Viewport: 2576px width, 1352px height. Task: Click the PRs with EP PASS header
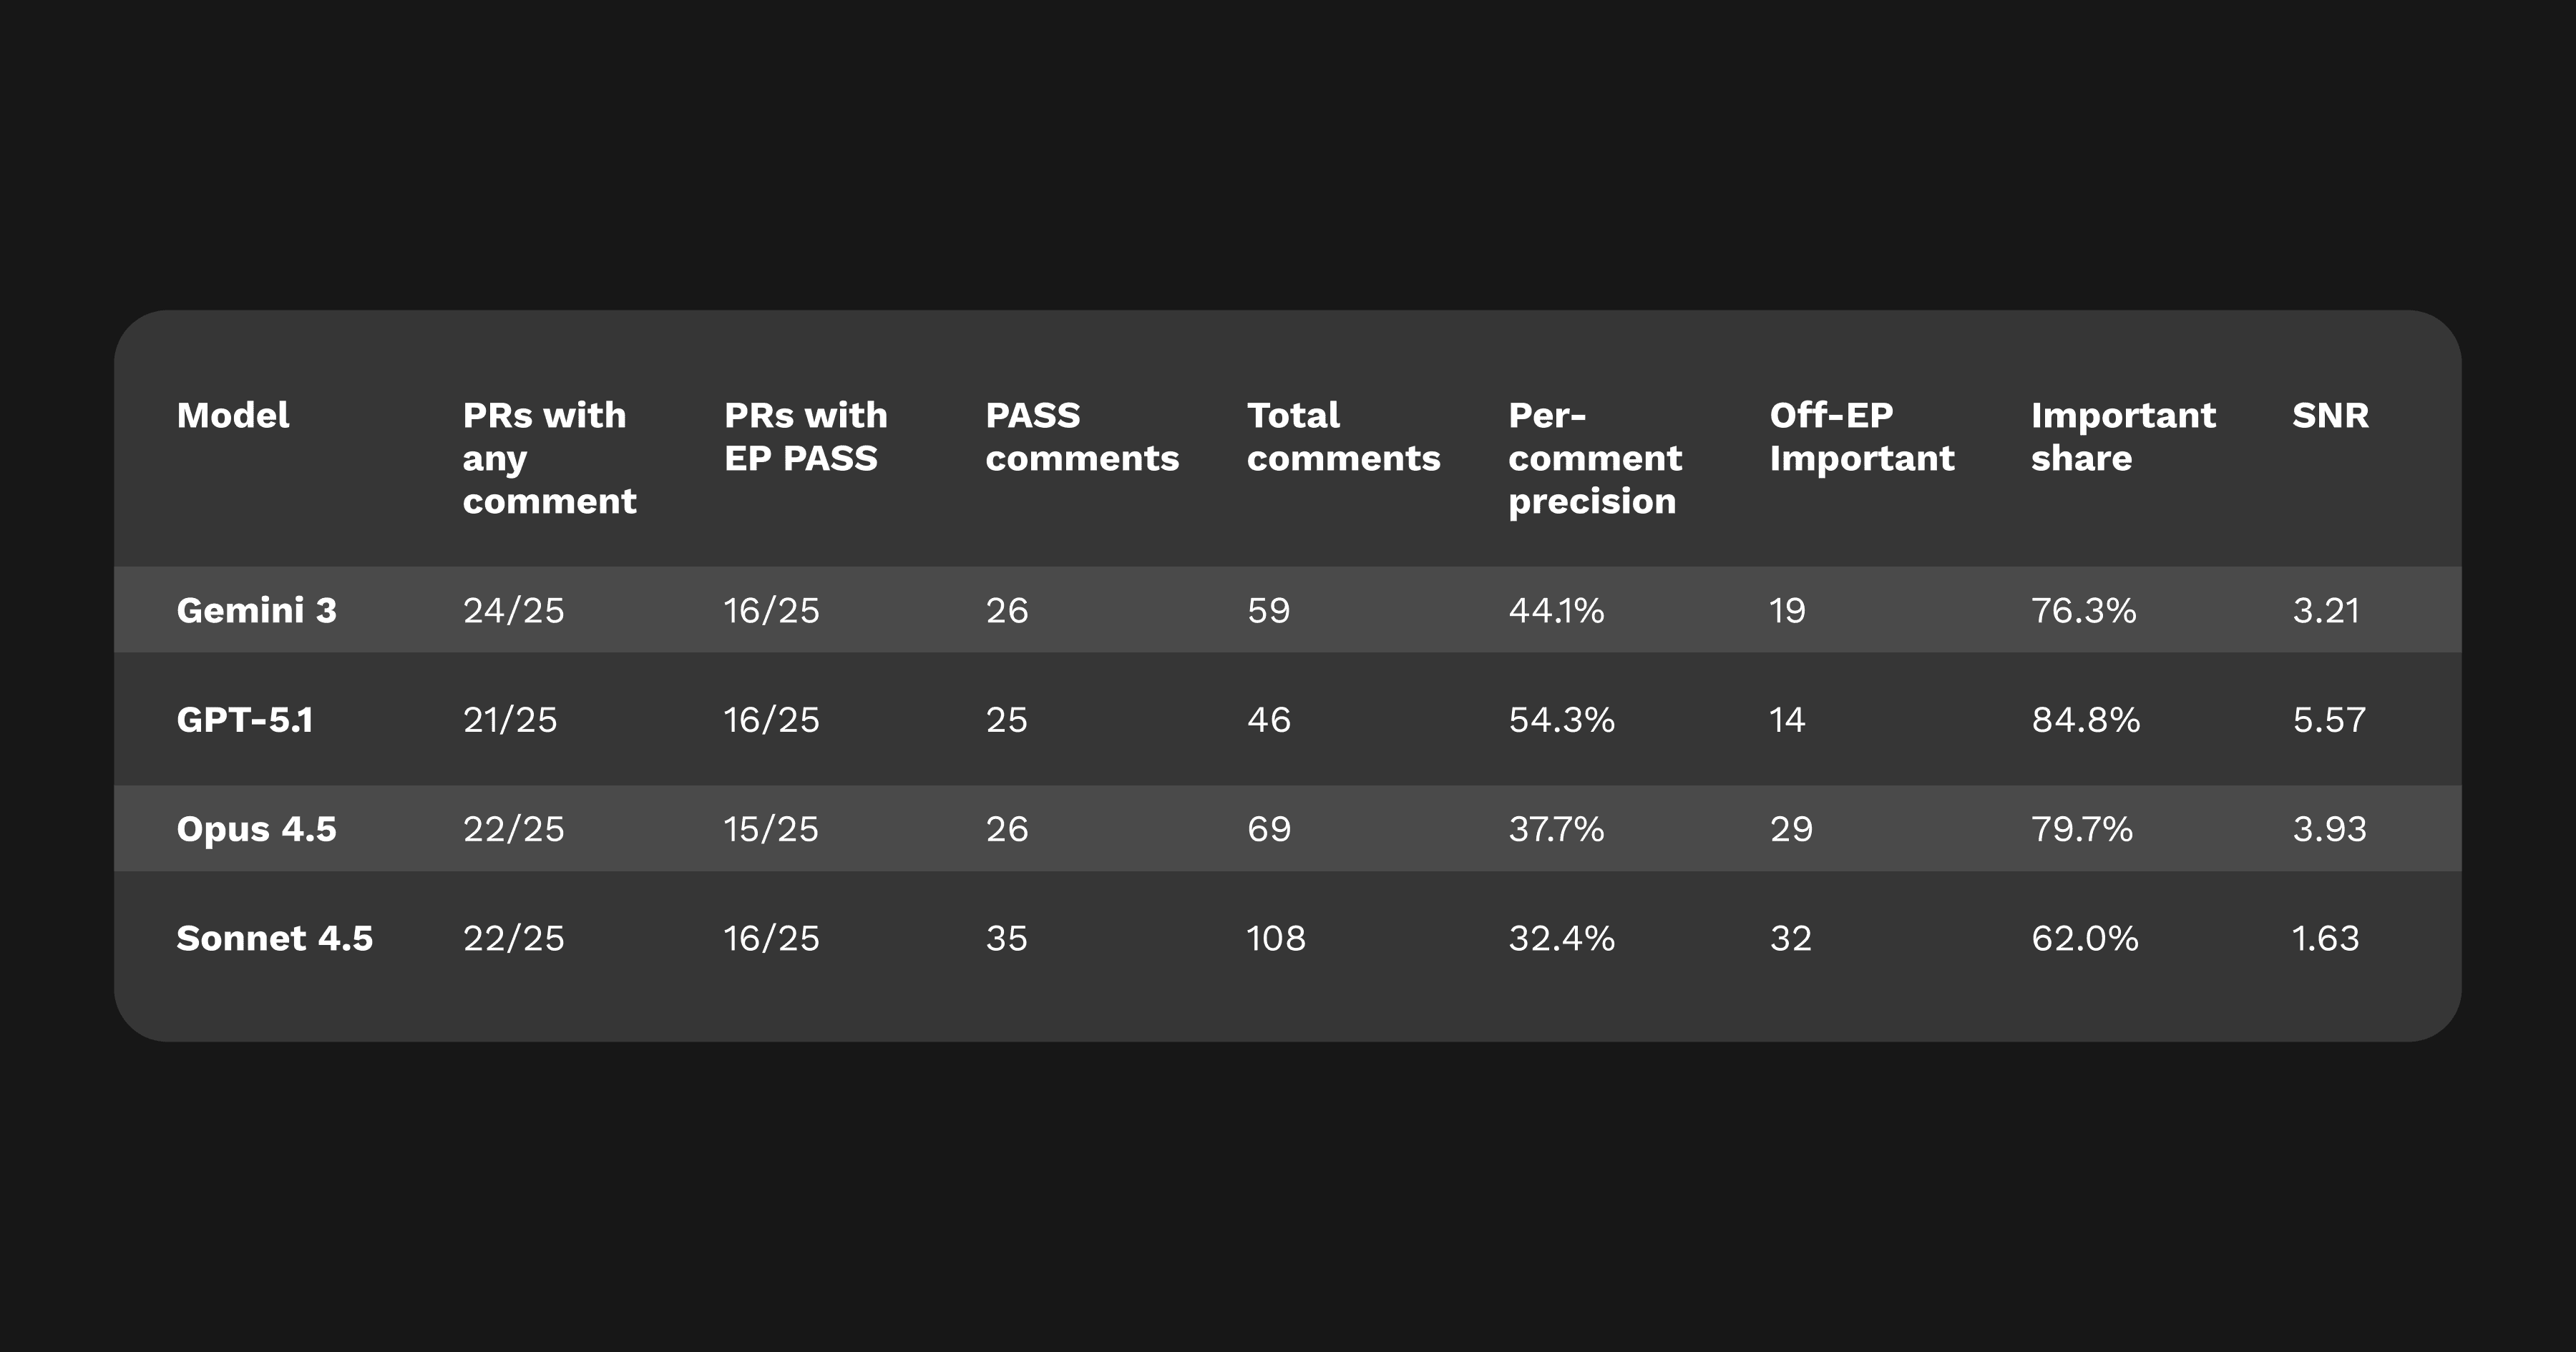click(x=806, y=437)
